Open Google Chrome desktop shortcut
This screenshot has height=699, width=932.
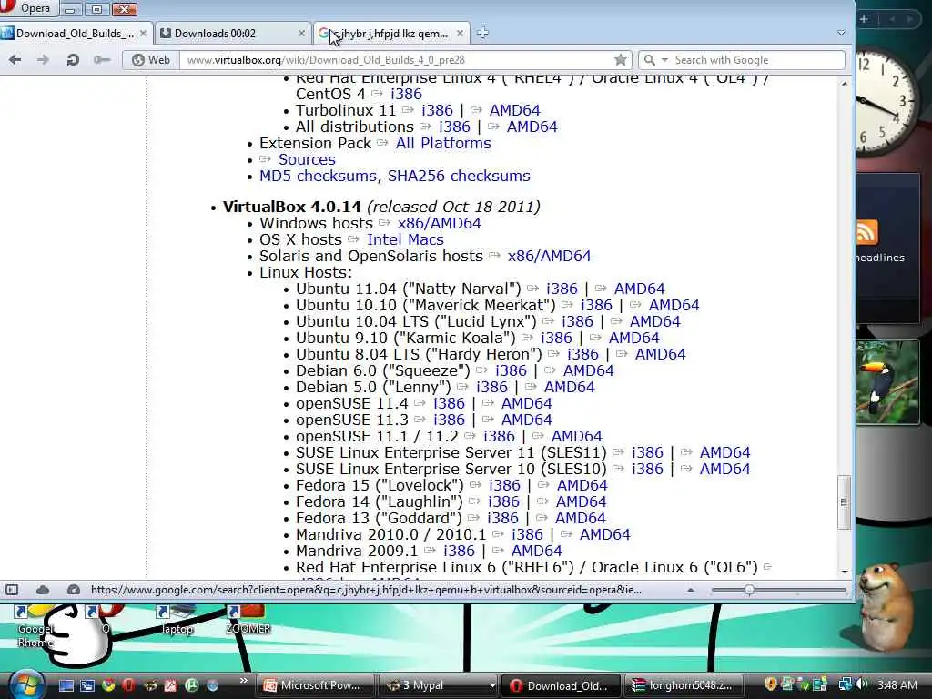click(35, 627)
